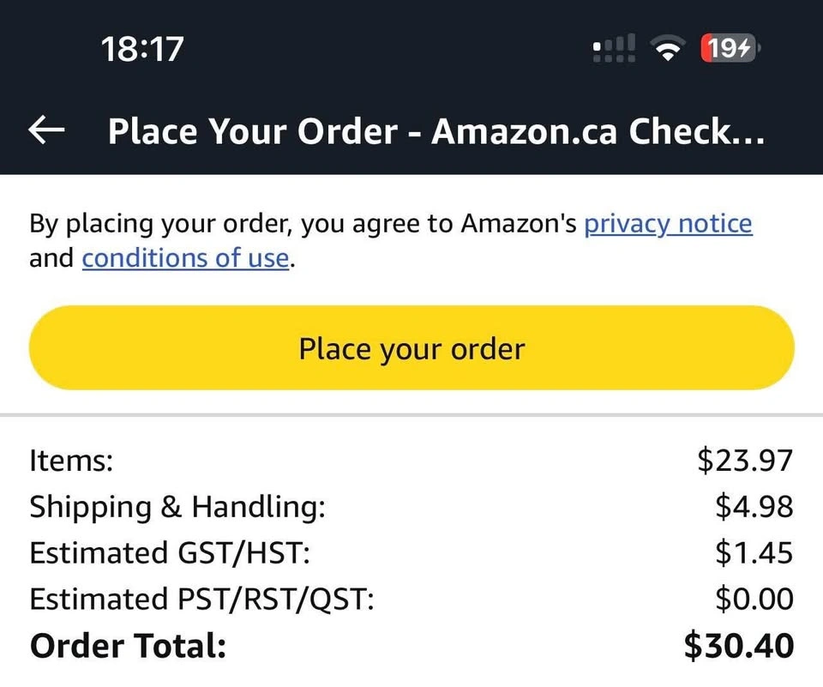
Task: Tap the Place Your Order page title
Action: (436, 131)
